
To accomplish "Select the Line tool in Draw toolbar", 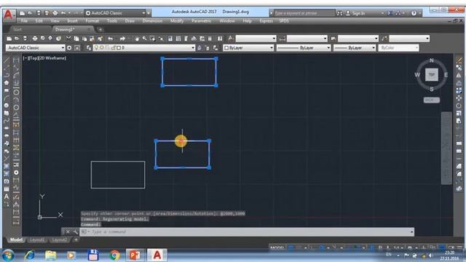I will click(x=7, y=60).
